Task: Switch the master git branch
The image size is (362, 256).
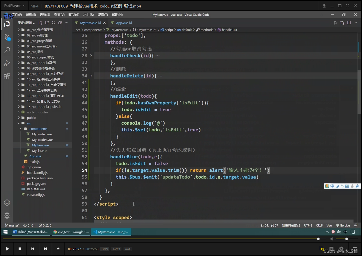Action: (x=12, y=225)
